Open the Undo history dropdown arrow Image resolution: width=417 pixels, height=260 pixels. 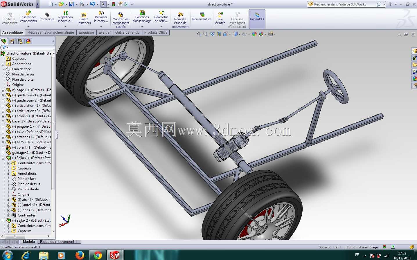98,4
